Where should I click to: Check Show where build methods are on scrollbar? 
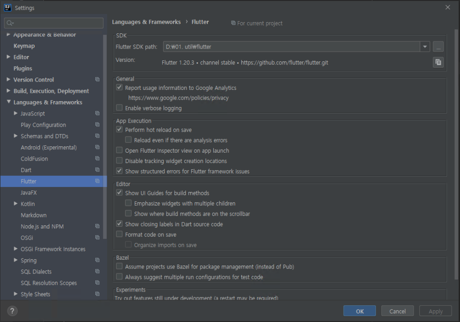pyautogui.click(x=128, y=214)
